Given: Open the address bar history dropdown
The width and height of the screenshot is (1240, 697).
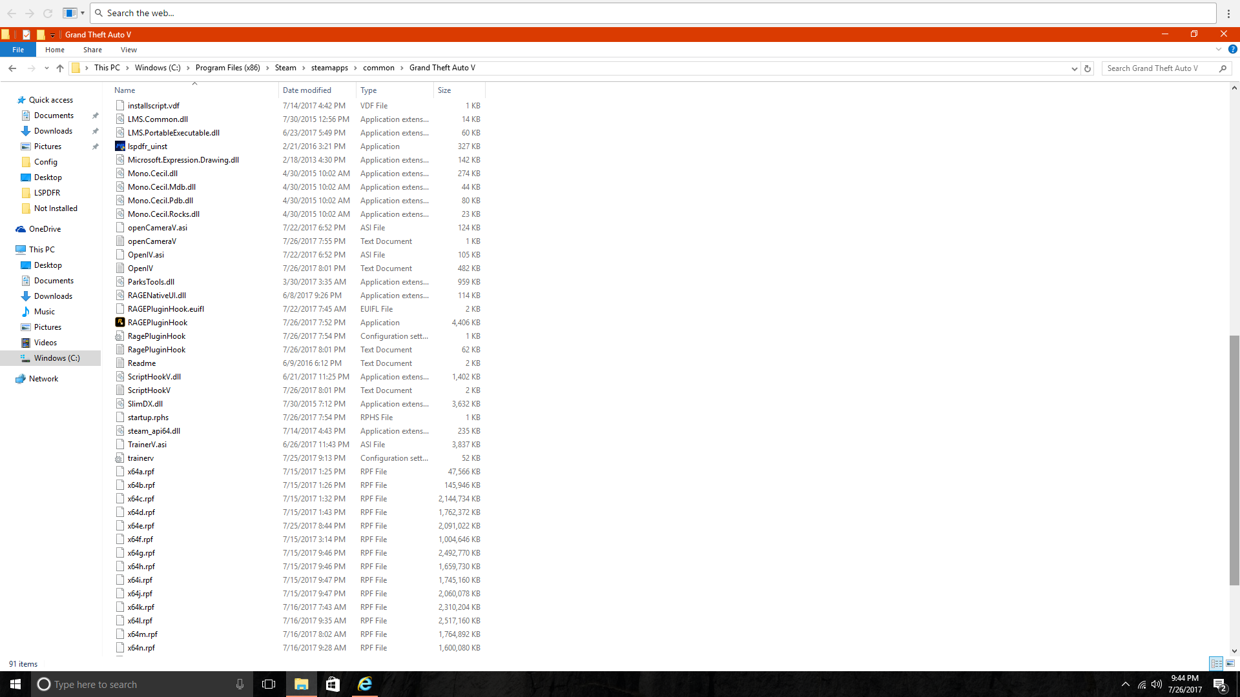Looking at the screenshot, I should pyautogui.click(x=1074, y=68).
